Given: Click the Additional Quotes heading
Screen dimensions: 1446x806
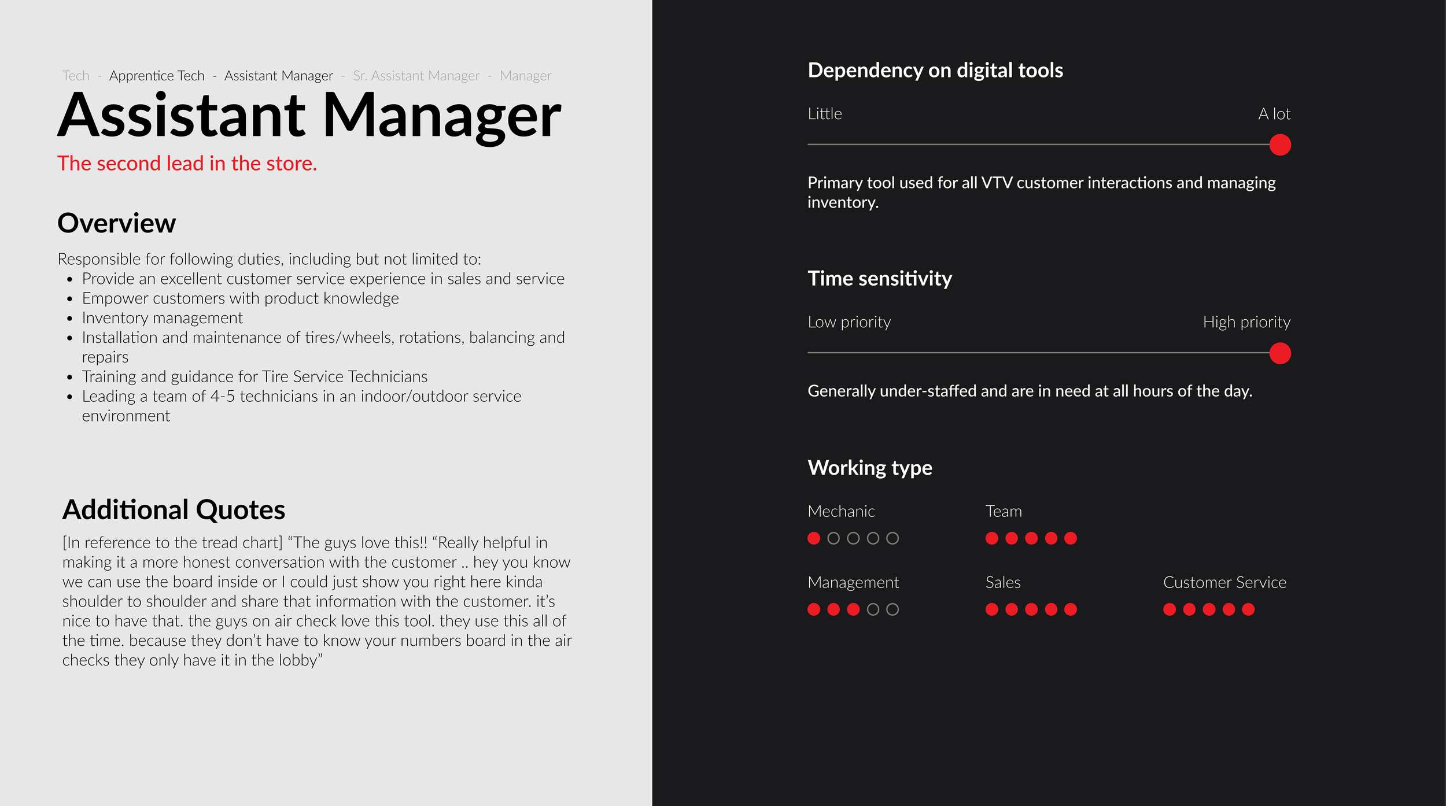Looking at the screenshot, I should click(x=174, y=509).
